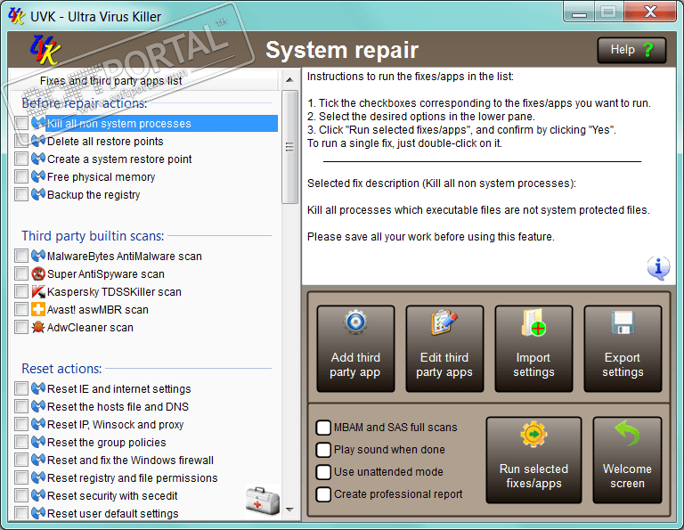Click icon beside Free physical memory
684x530 pixels.
click(38, 176)
